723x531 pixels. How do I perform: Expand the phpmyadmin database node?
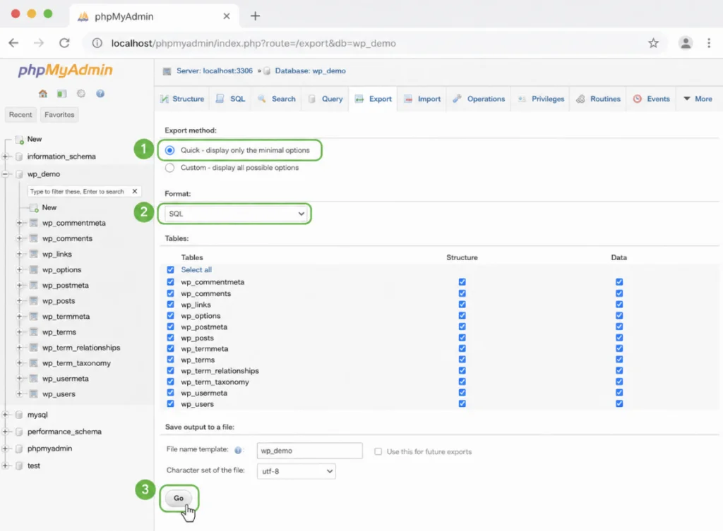point(5,448)
